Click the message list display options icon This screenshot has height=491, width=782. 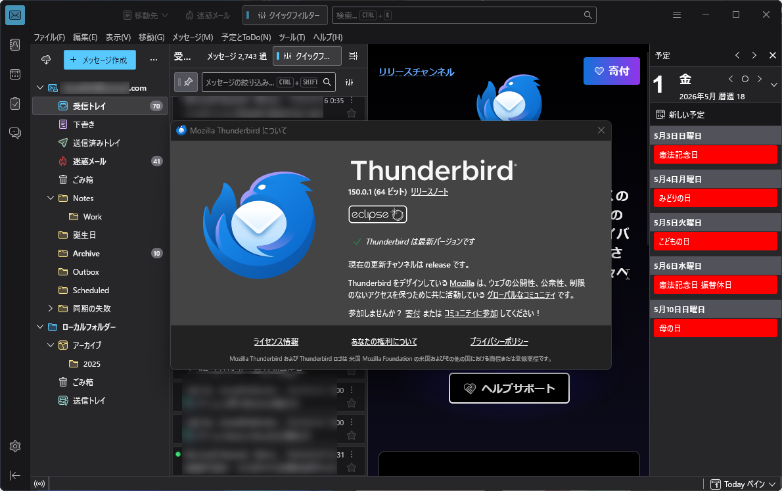pyautogui.click(x=353, y=56)
